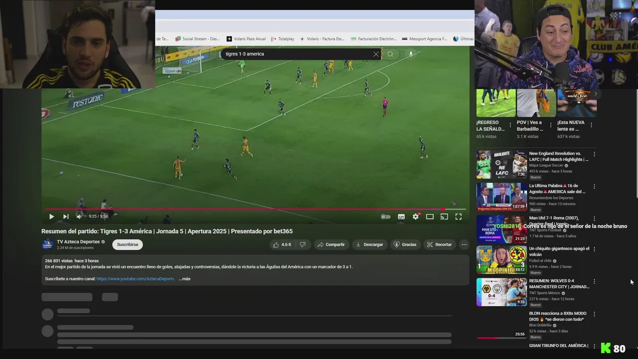Open 'POV | Ves a Barbadillo' short thumbnail
The width and height of the screenshot is (638, 359).
pyautogui.click(x=536, y=103)
